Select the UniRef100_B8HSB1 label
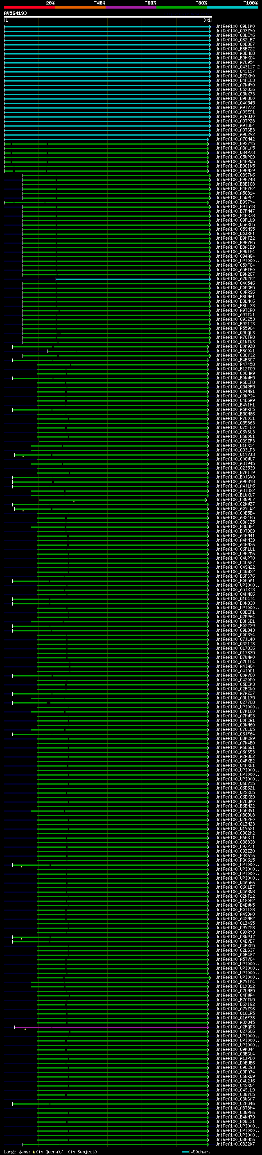Screen dimensions: 262x1155 coord(235,622)
